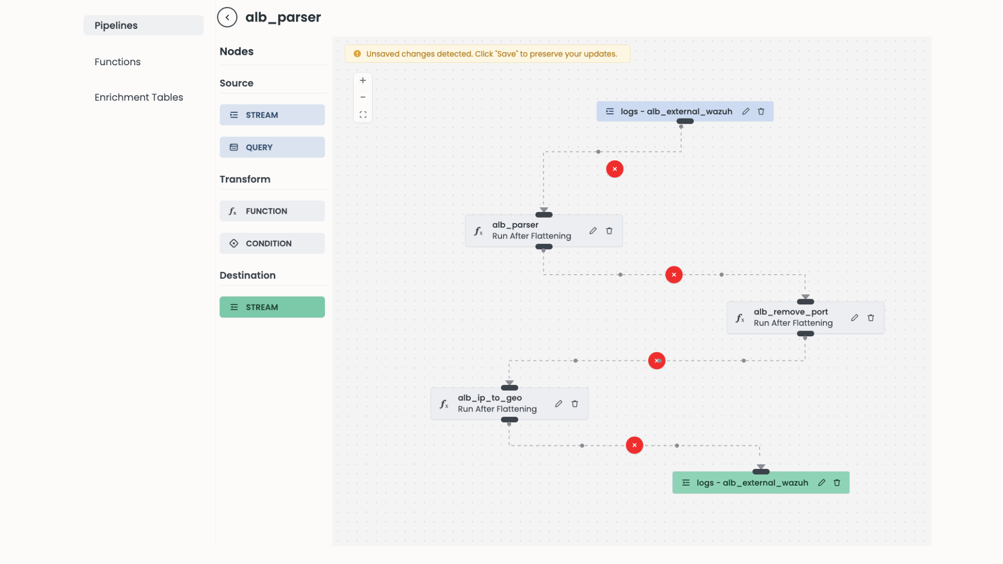Remove edge between source stream and alb_parser
This screenshot has width=1003, height=564.
pos(615,169)
